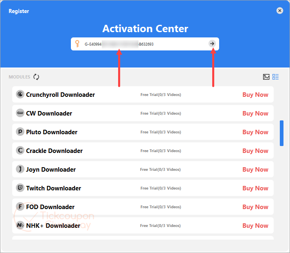Select Crunchyroll Downloader module name
The width and height of the screenshot is (290, 253).
pyautogui.click(x=60, y=95)
